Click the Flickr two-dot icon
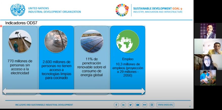Image resolution: width=222 pixels, height=110 pixels. [x=145, y=105]
